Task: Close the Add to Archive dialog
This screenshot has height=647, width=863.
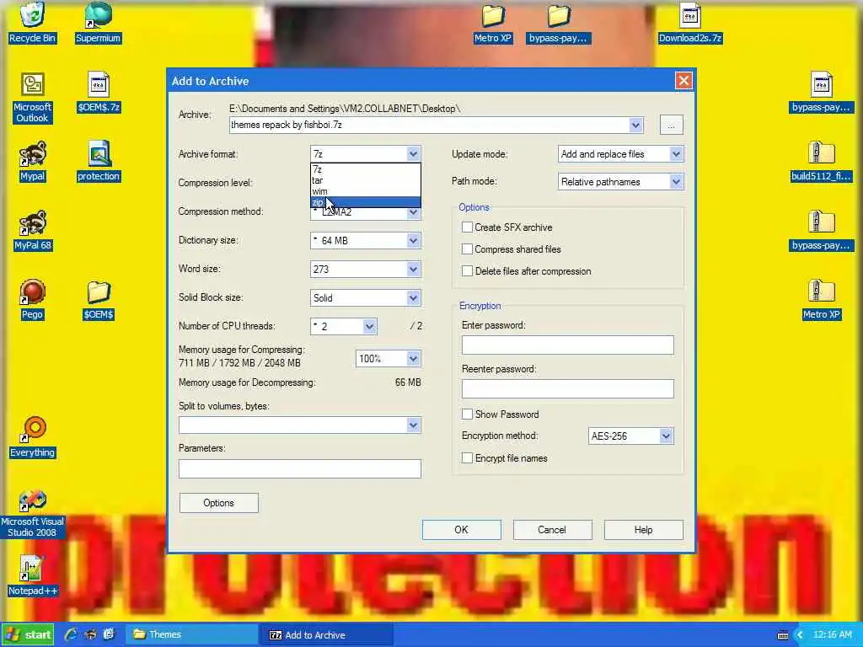Action: pyautogui.click(x=683, y=81)
